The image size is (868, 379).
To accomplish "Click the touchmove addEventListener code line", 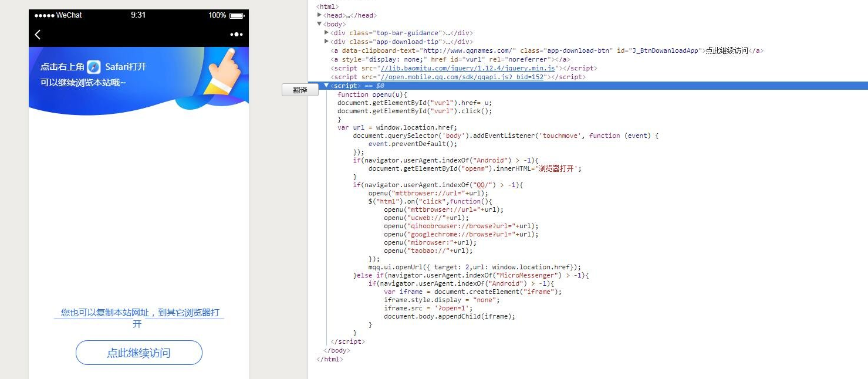I will point(506,136).
